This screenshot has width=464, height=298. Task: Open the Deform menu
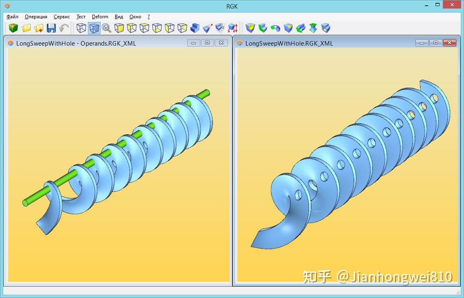pos(100,17)
